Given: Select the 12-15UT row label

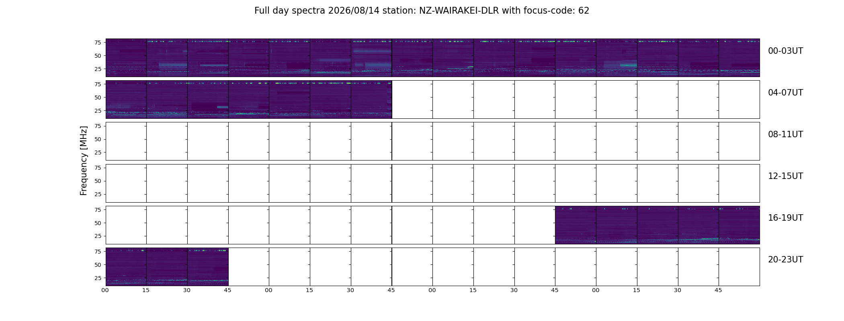Looking at the screenshot, I should tap(785, 176).
